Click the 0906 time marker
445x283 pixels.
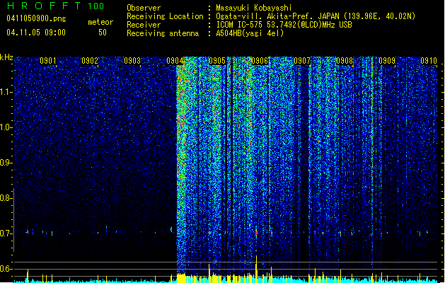[x=260, y=61]
